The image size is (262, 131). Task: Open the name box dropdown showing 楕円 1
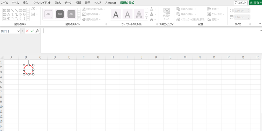[18, 31]
